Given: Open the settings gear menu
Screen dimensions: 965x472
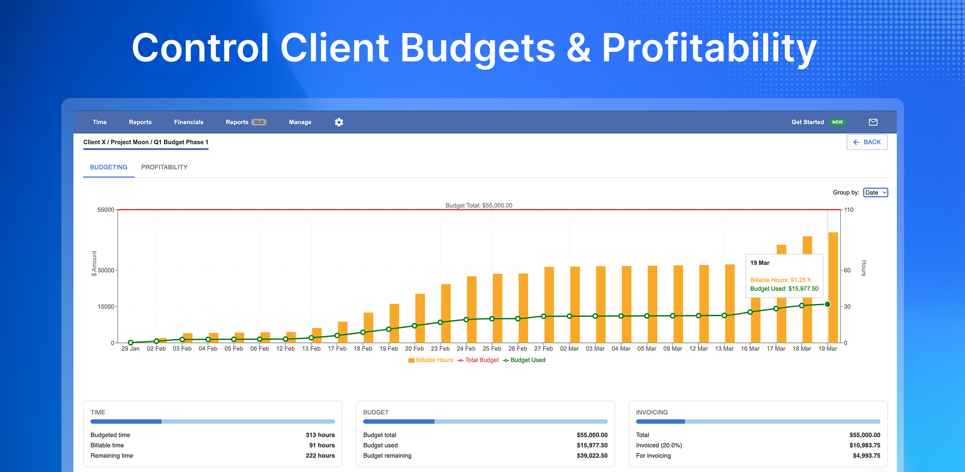Looking at the screenshot, I should (339, 122).
